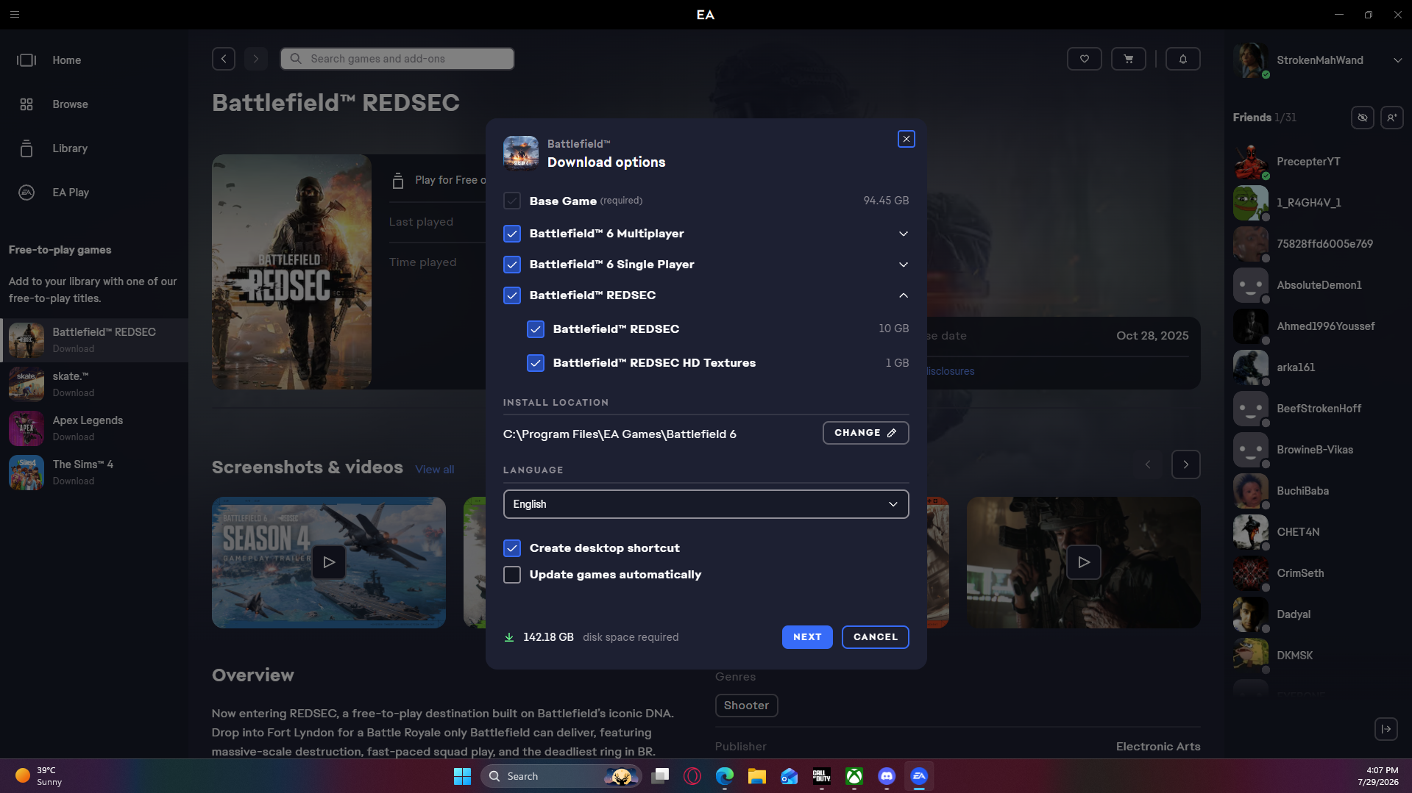Click the EA app taskbar icon
The image size is (1412, 793).
pos(919,776)
